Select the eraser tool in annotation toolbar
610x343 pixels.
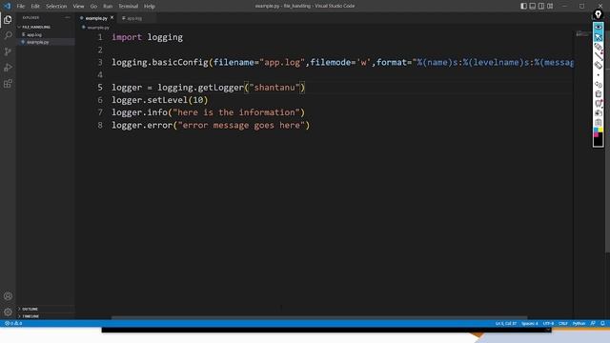tap(599, 66)
